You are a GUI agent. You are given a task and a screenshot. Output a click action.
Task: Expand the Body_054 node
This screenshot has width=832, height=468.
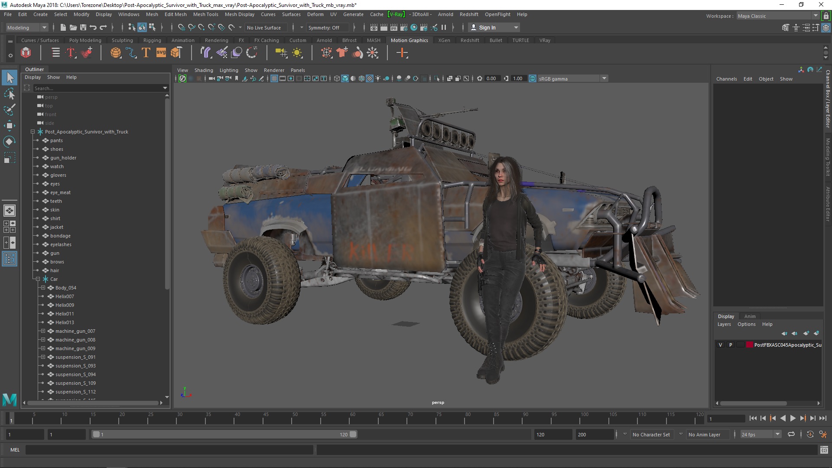tap(43, 288)
